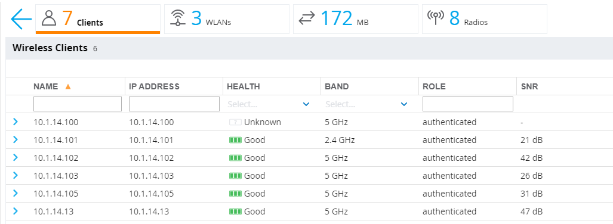Expand the row for client 10.1.14.100

click(16, 122)
